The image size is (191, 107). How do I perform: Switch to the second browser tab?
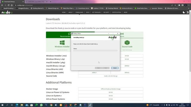[x=36, y=2]
